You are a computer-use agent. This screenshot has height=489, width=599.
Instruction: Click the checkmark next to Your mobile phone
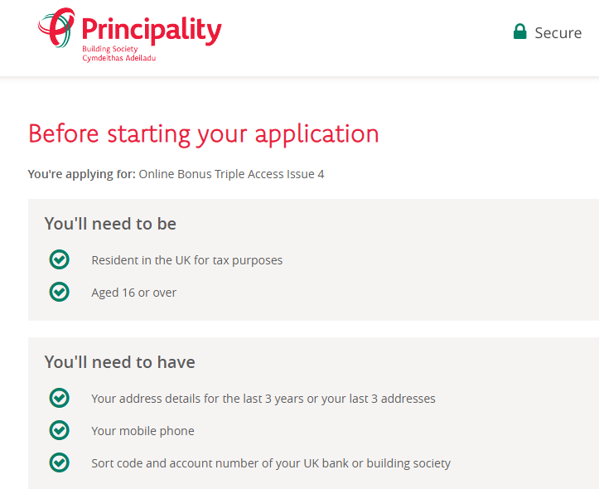click(x=59, y=430)
